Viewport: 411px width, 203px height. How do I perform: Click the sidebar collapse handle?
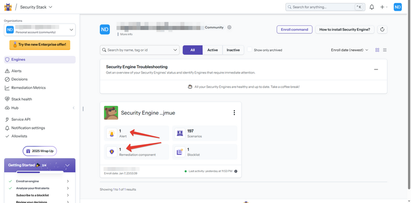pos(83,108)
